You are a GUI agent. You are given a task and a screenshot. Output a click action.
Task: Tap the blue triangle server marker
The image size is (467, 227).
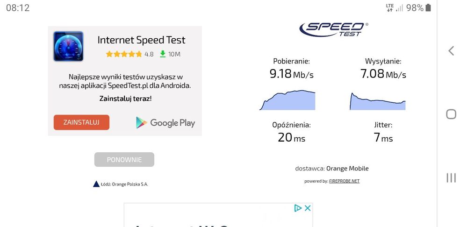tap(96, 184)
